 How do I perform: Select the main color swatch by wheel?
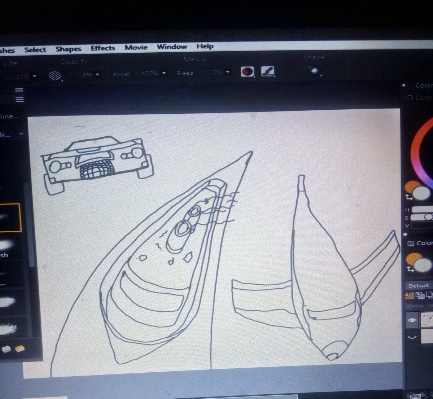pyautogui.click(x=421, y=193)
